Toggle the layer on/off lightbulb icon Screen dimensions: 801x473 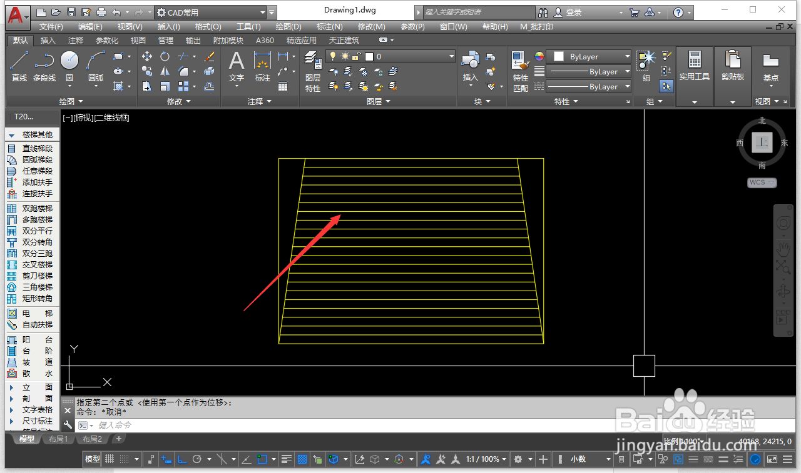[x=333, y=56]
